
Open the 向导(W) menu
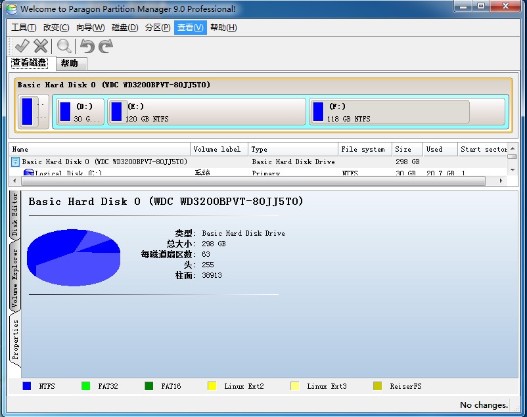point(90,28)
